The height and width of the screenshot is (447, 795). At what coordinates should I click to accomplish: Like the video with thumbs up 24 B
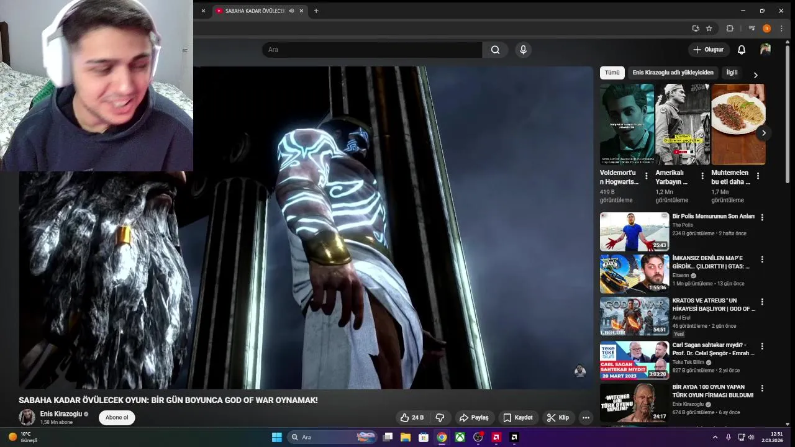click(412, 418)
